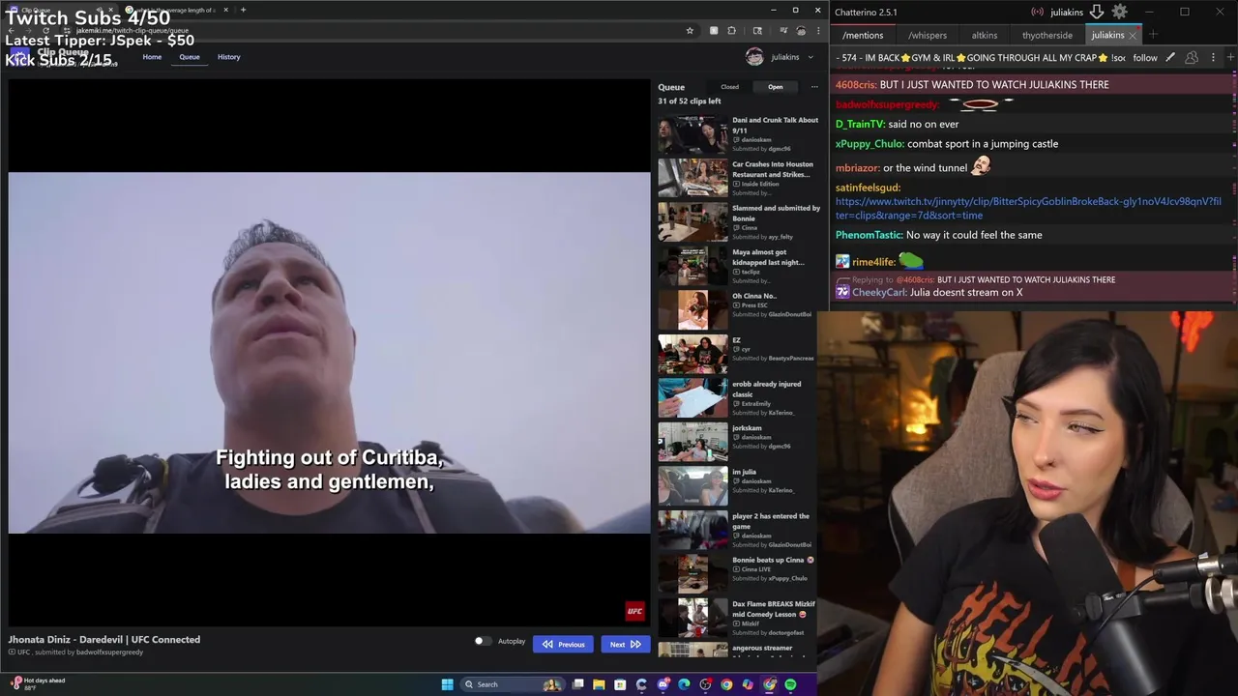The width and height of the screenshot is (1238, 696).
Task: Add a new split with plus icon
Action: 1230,57
